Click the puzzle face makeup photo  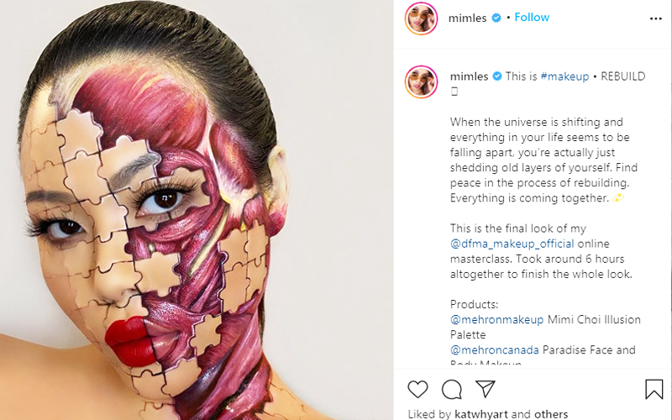click(197, 210)
